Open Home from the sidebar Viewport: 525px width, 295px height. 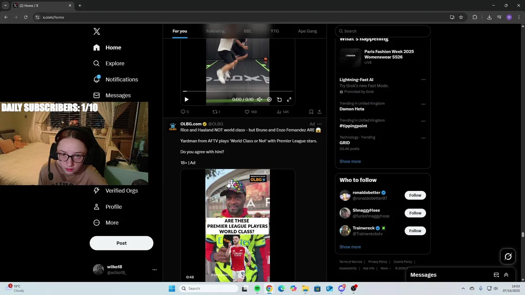pos(107,48)
